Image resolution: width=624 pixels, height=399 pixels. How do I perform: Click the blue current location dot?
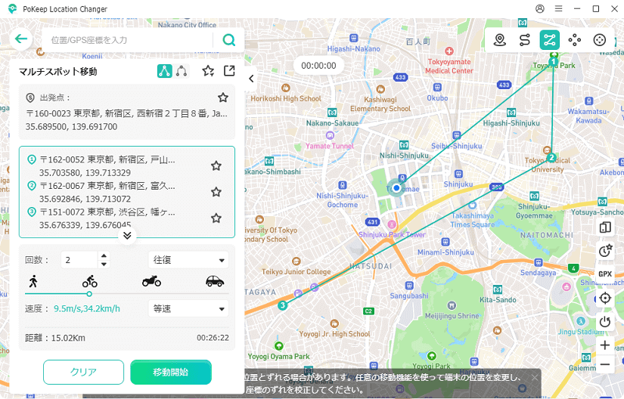click(396, 188)
